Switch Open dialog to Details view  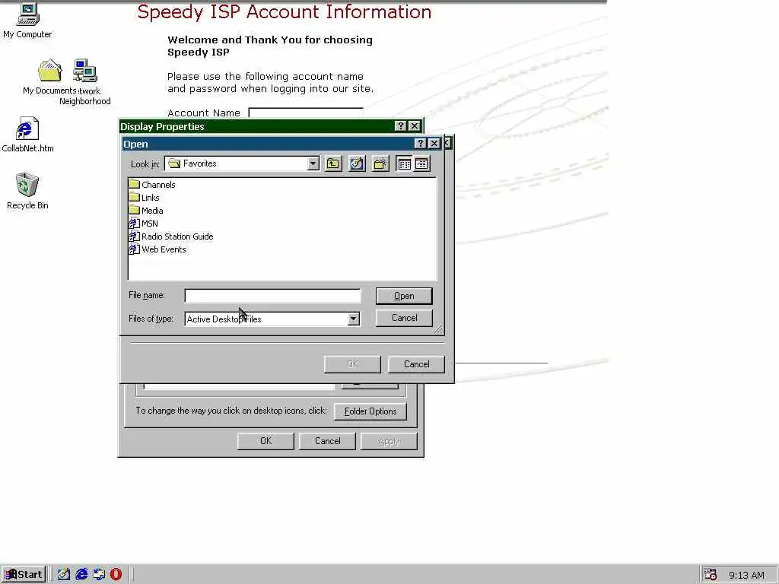click(421, 164)
